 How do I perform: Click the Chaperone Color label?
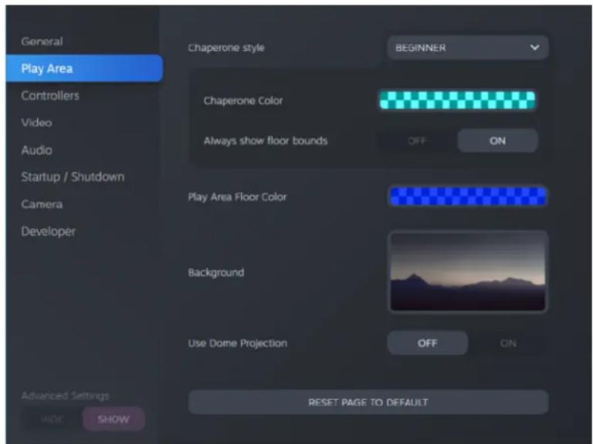pos(243,101)
